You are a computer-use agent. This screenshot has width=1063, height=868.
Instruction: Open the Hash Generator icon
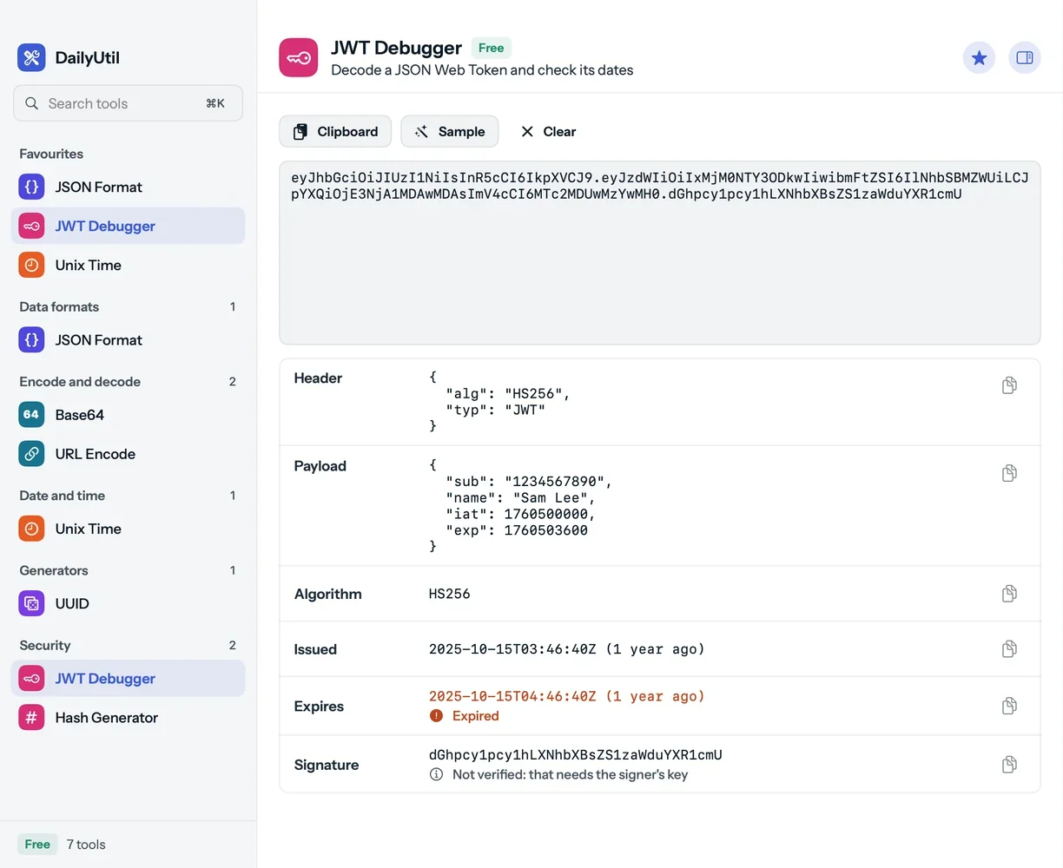[x=31, y=717]
